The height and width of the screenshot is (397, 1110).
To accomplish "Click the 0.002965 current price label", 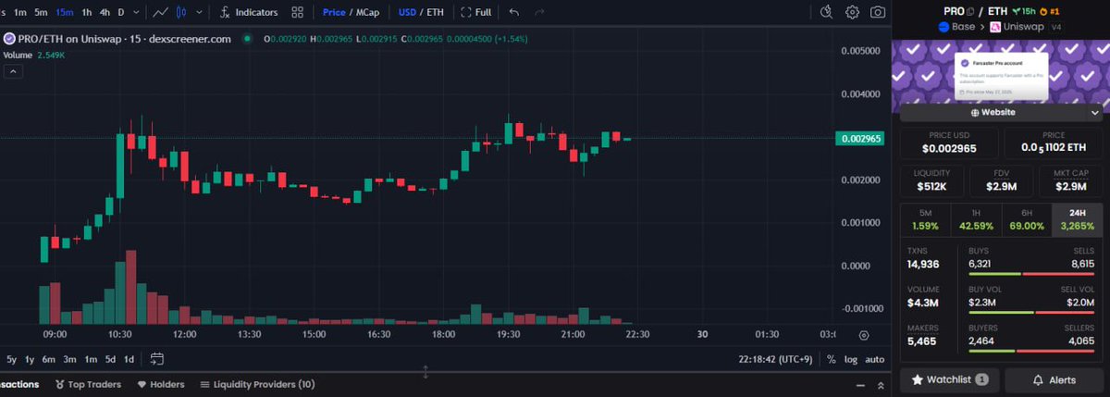I will coord(860,138).
